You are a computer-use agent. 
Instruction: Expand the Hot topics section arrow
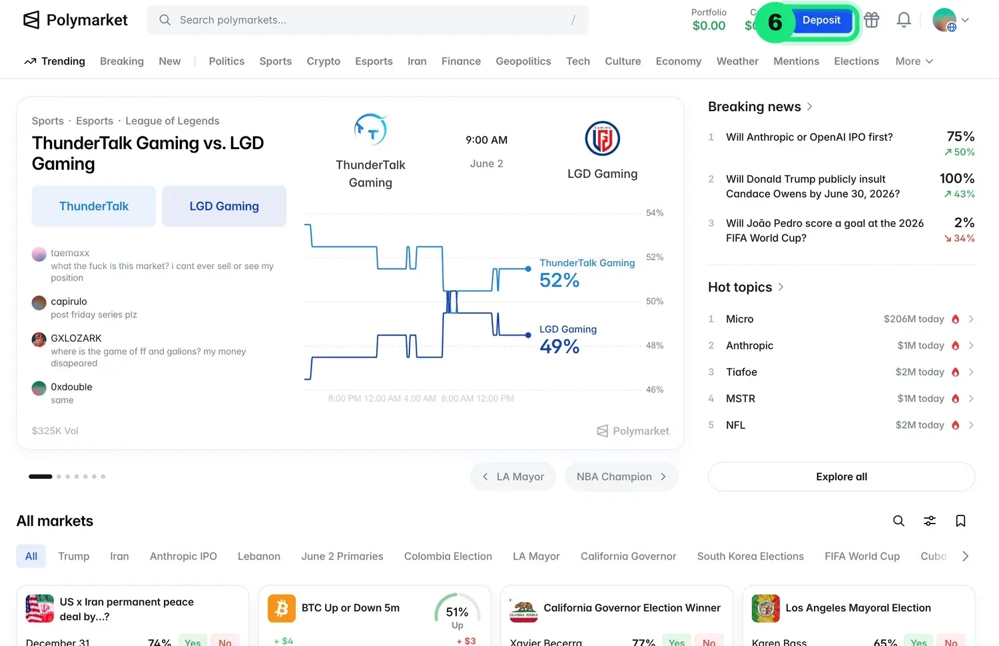[x=781, y=287]
